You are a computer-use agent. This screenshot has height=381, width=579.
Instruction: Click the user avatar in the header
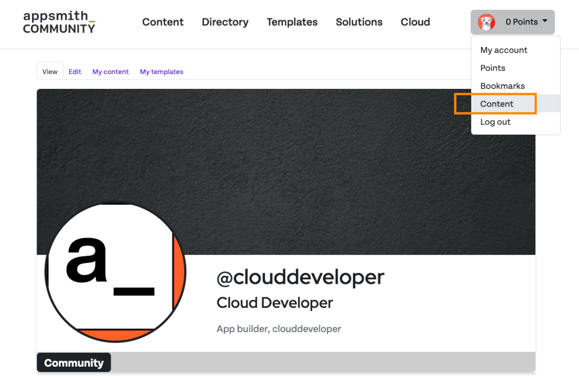(486, 22)
